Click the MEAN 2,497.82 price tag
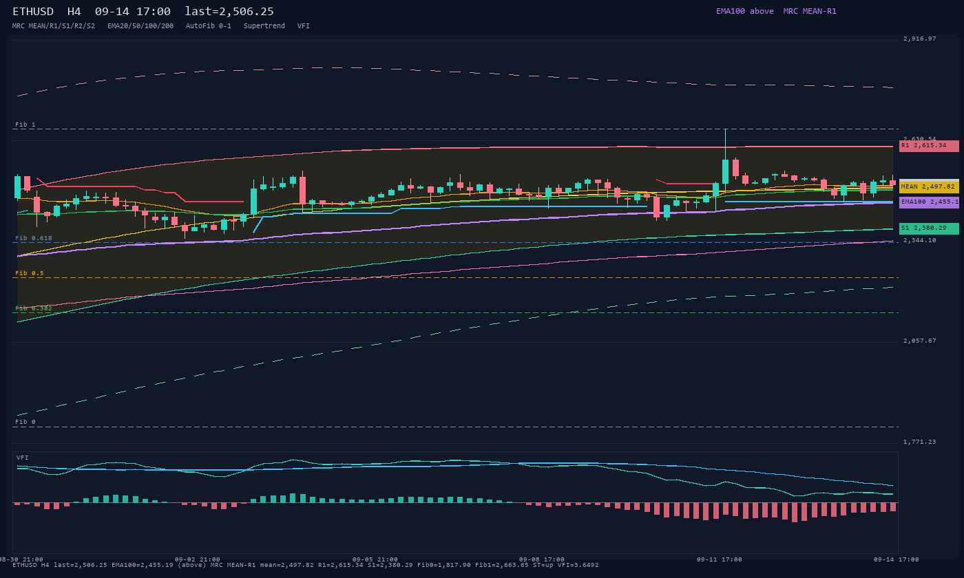 (x=929, y=186)
